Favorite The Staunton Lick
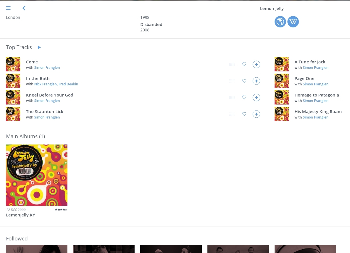The width and height of the screenshot is (350, 253). (244, 114)
